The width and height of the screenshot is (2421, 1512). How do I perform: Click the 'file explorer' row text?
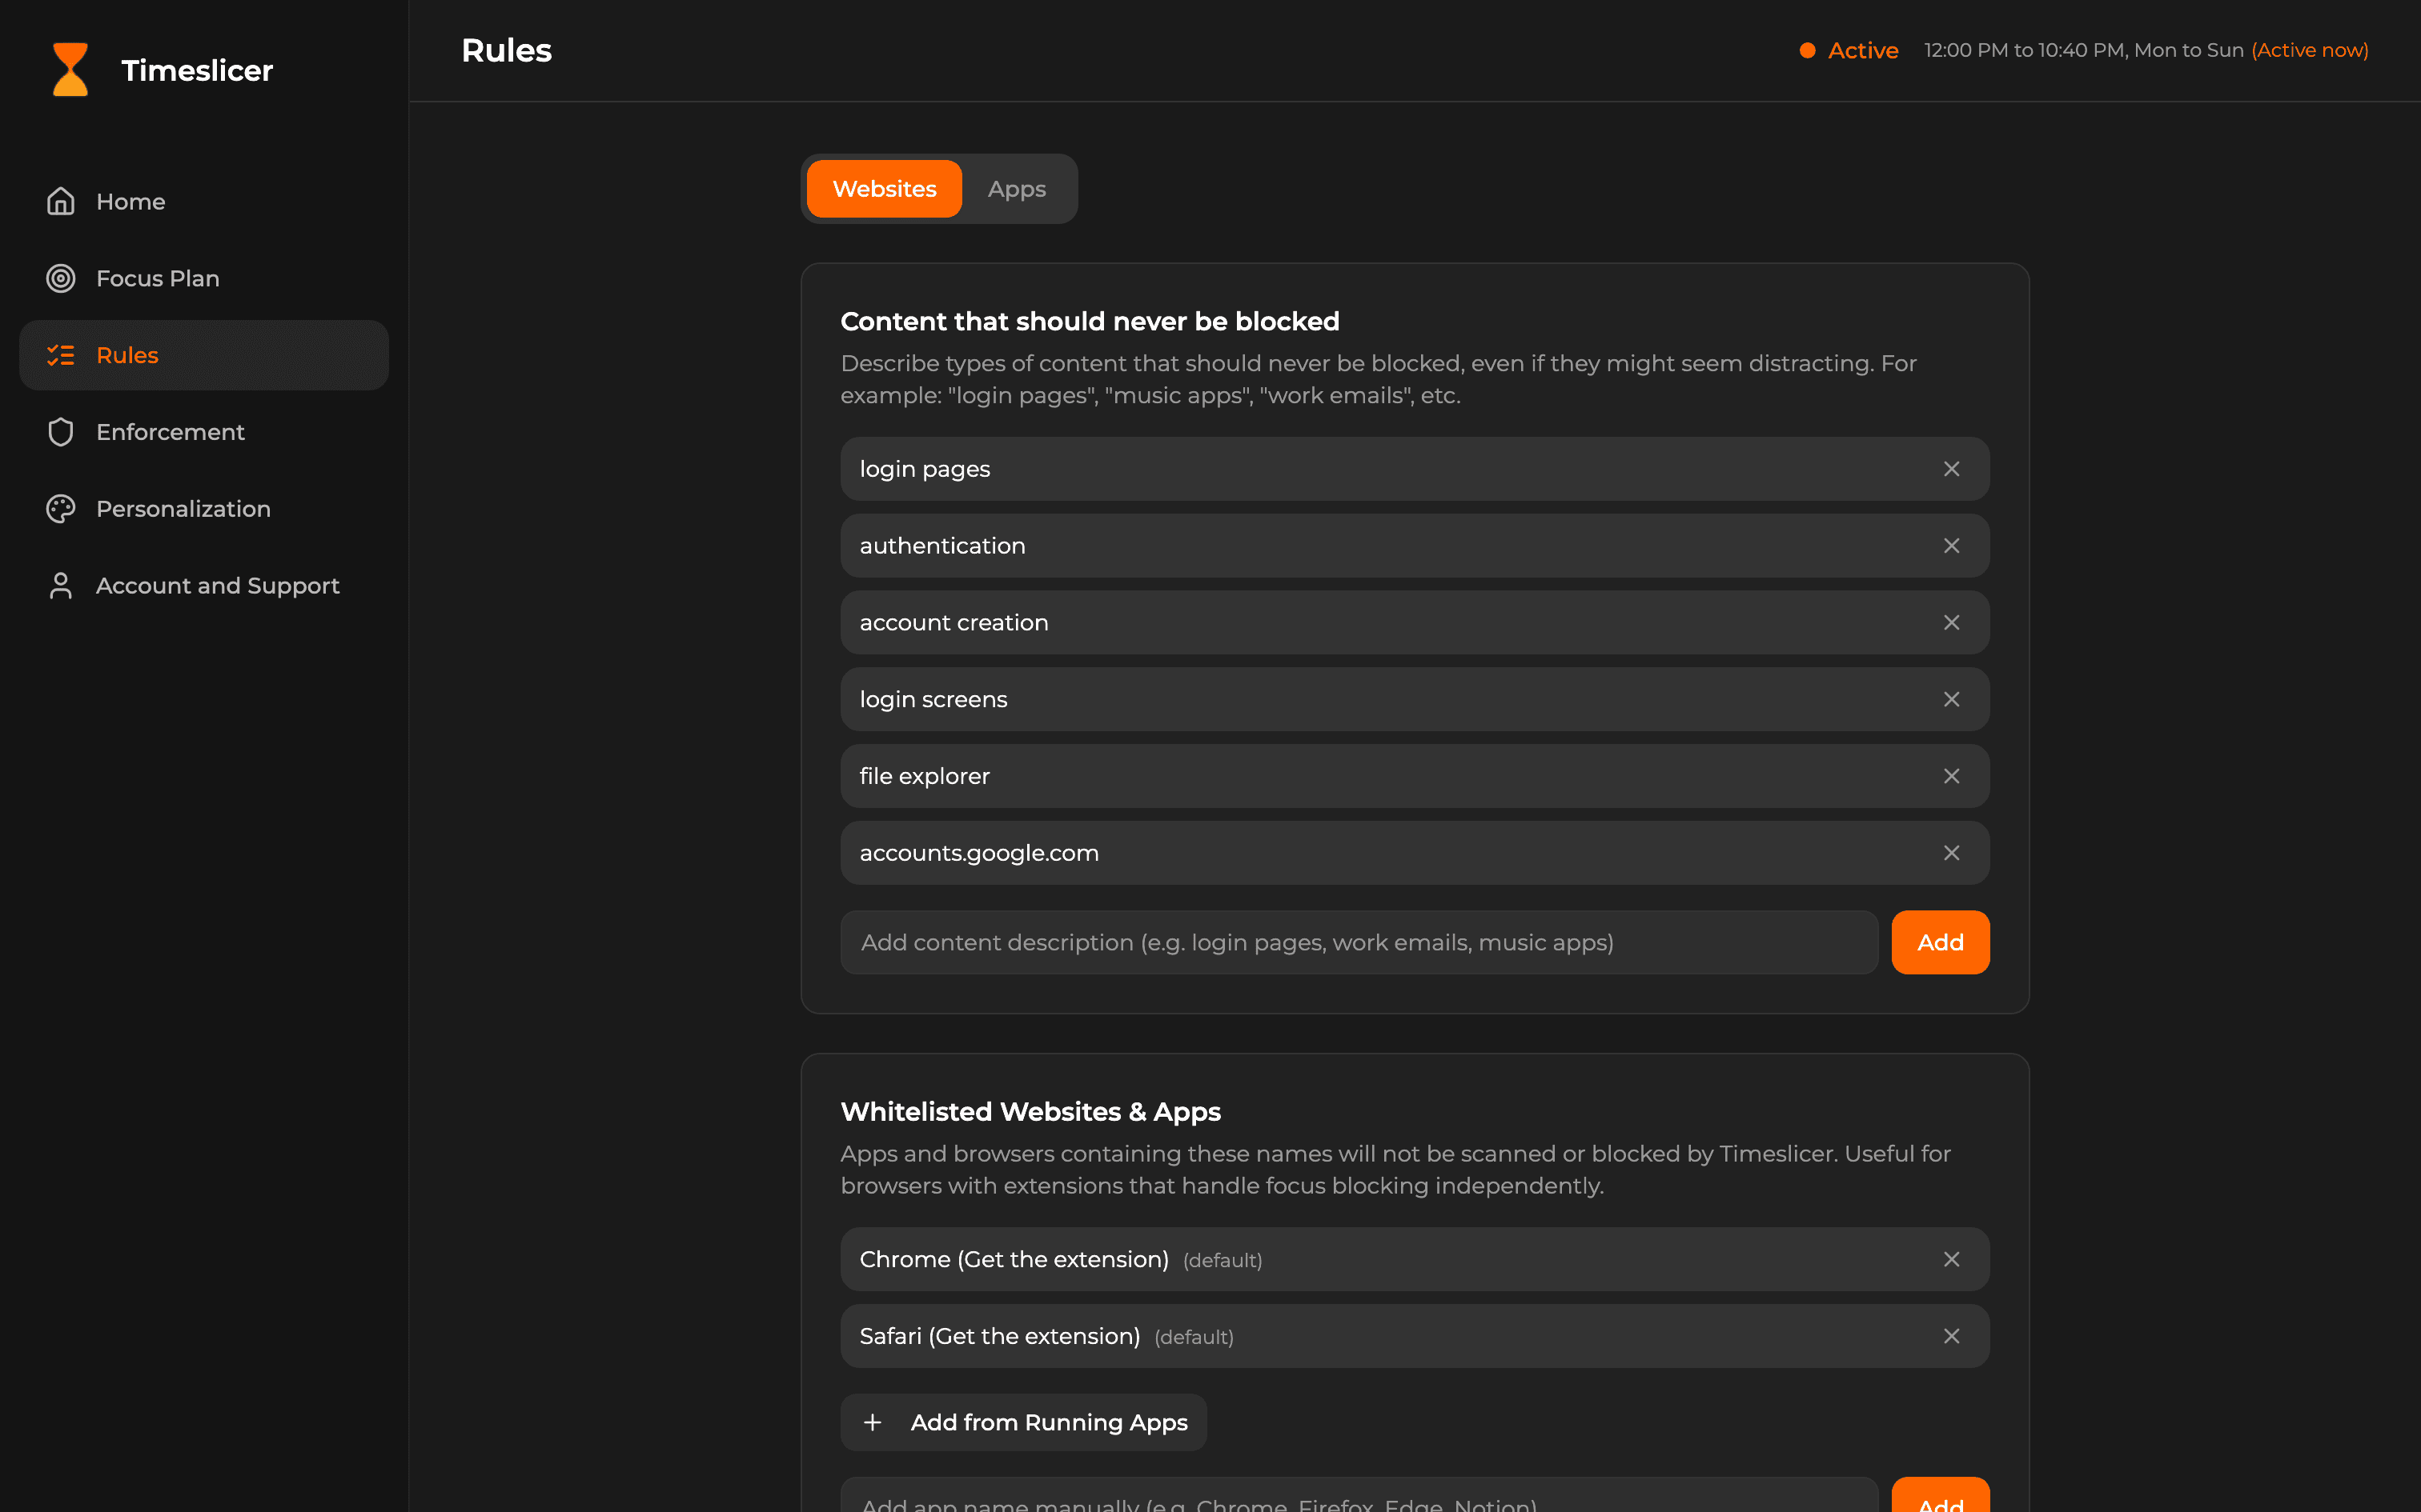925,776
